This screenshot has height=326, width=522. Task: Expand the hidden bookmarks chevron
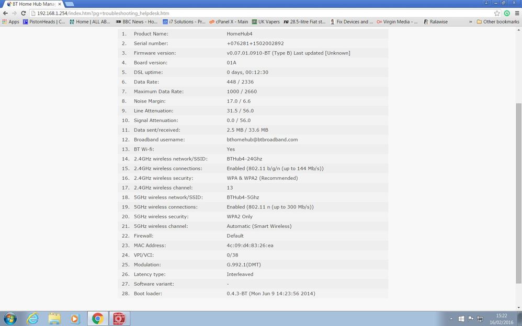pos(470,21)
